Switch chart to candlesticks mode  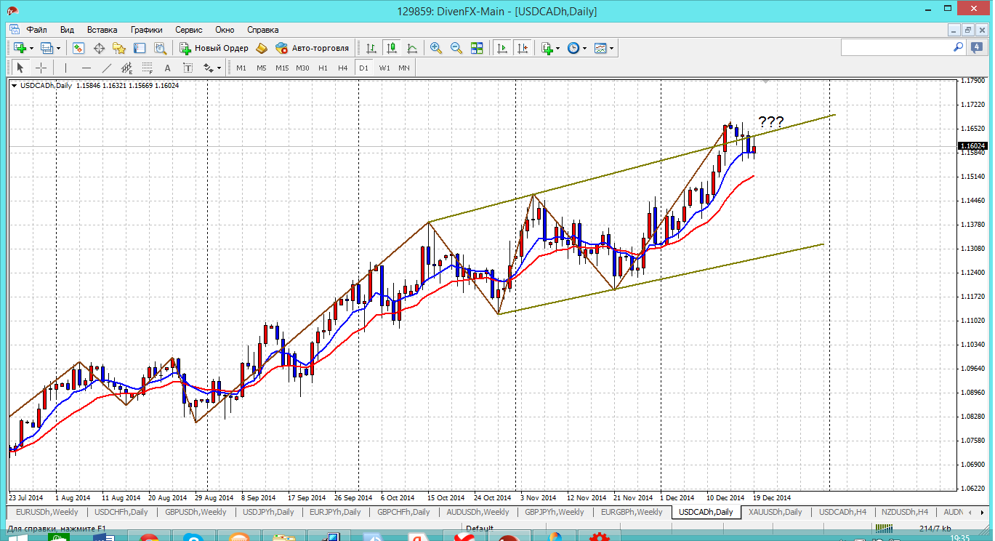(392, 48)
